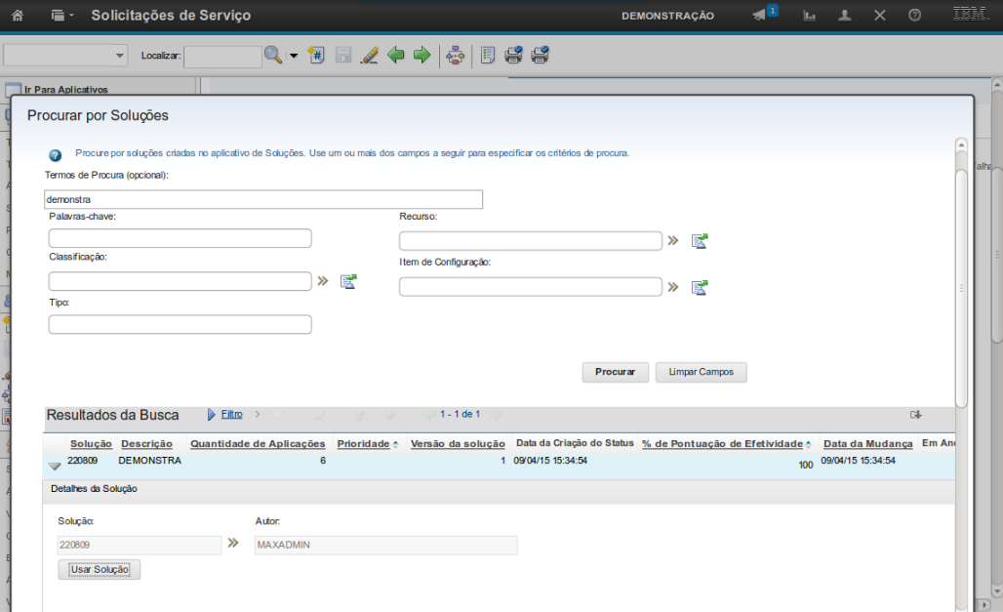
Task: Collapse the details of solution 220809 row
Action: [55, 466]
